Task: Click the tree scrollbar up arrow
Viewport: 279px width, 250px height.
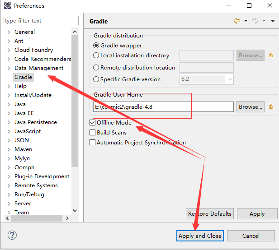Action: pyautogui.click(x=75, y=32)
